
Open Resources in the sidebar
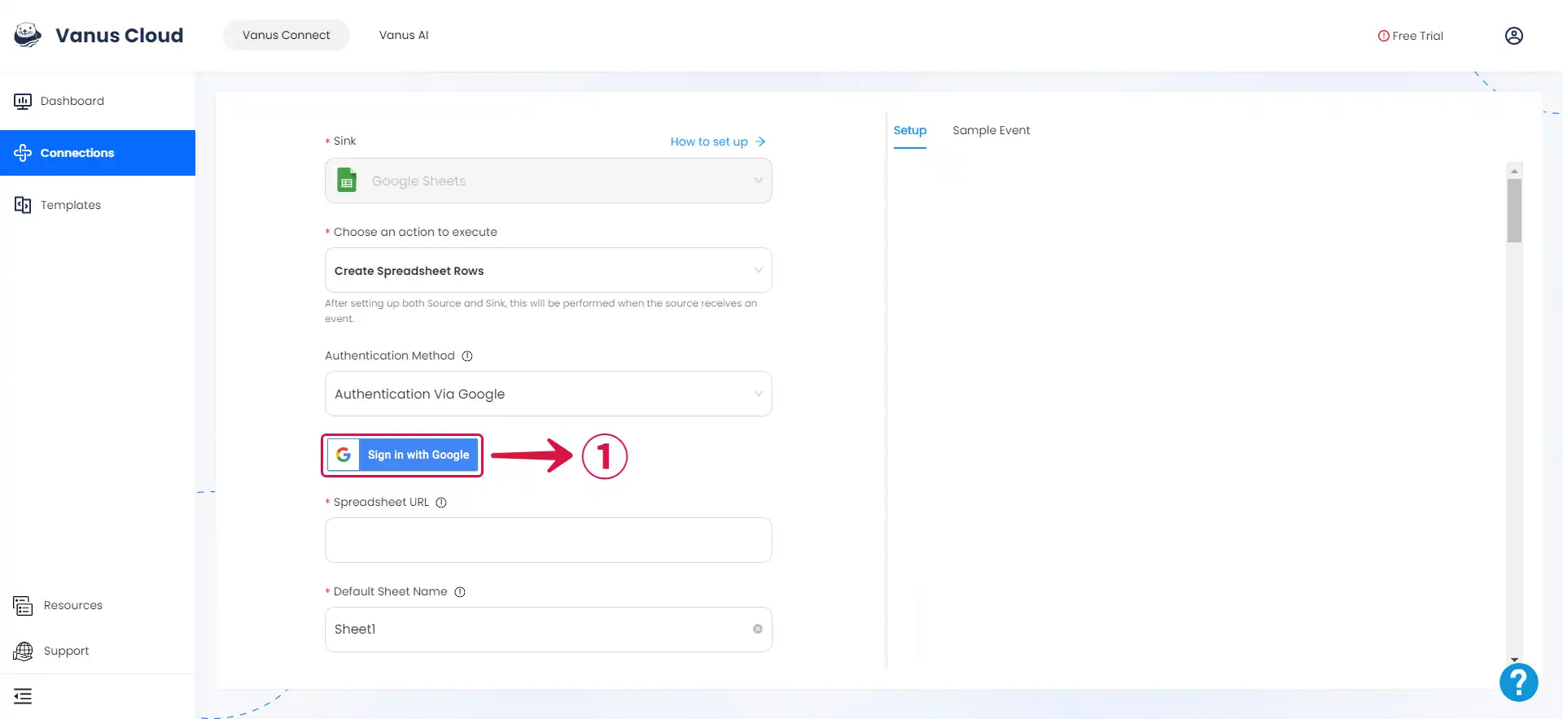[x=98, y=605]
